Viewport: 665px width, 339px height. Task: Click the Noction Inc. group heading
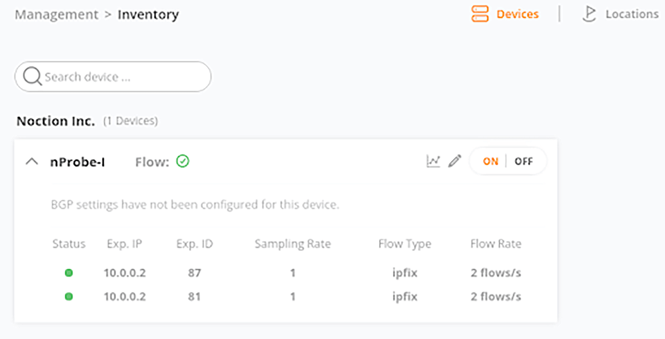pos(56,120)
